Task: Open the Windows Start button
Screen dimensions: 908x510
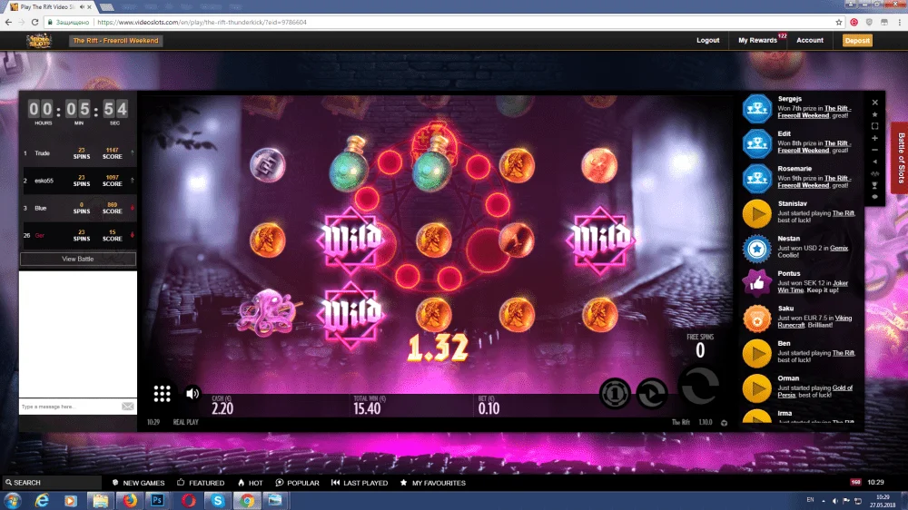Action: point(12,500)
